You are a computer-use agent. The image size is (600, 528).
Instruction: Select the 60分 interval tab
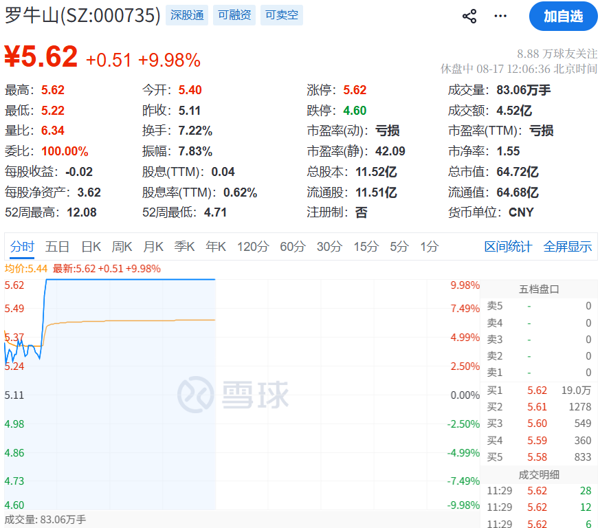pos(293,247)
